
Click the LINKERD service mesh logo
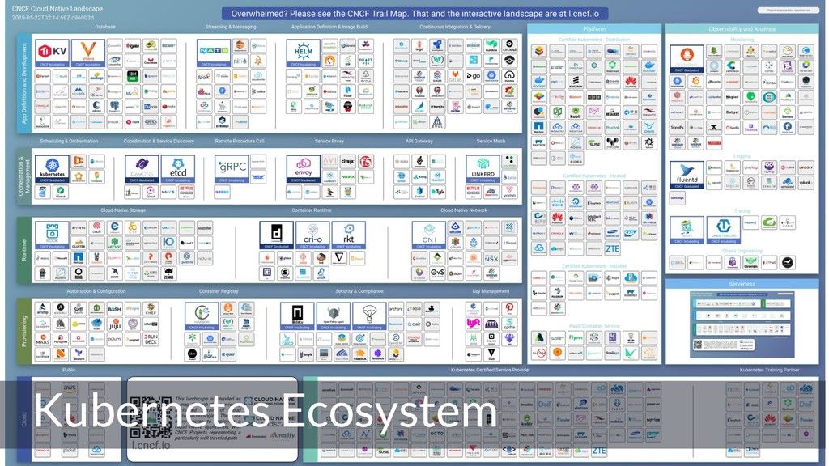[x=483, y=169]
